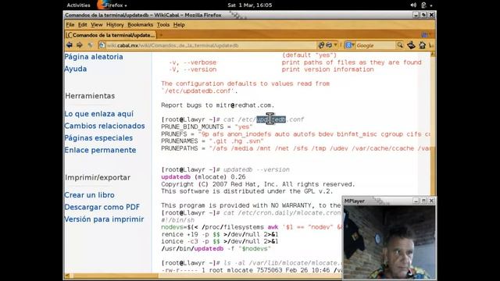Open the URL history dropdown arrow

[335, 45]
